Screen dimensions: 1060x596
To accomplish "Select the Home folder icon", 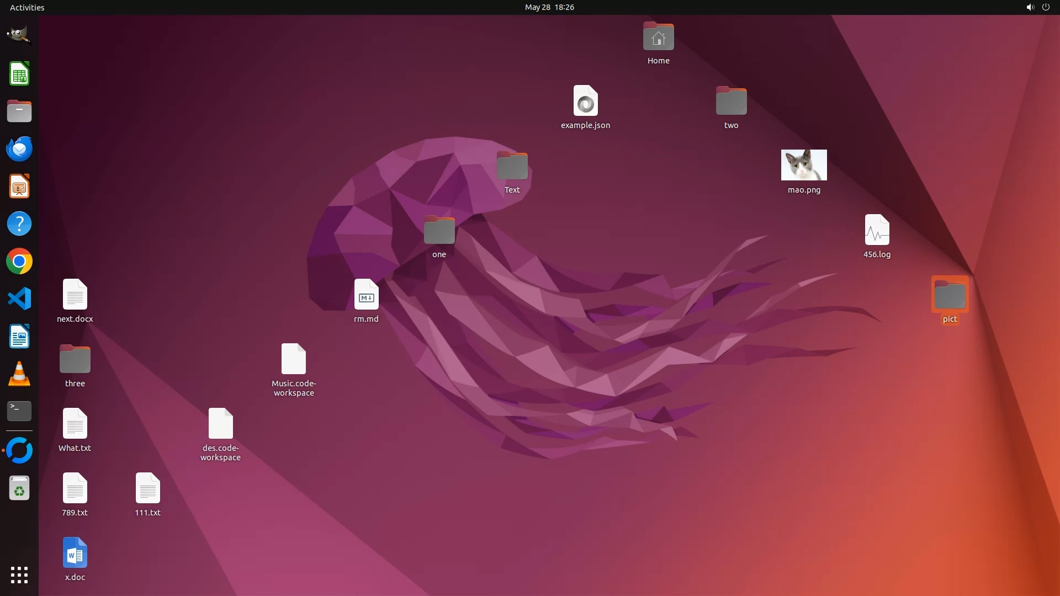I will pyautogui.click(x=658, y=37).
